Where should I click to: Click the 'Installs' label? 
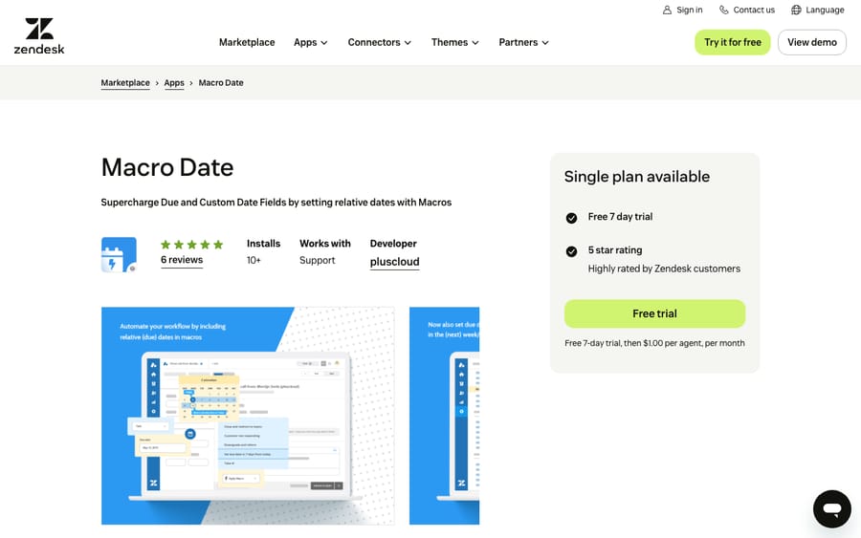(x=263, y=244)
